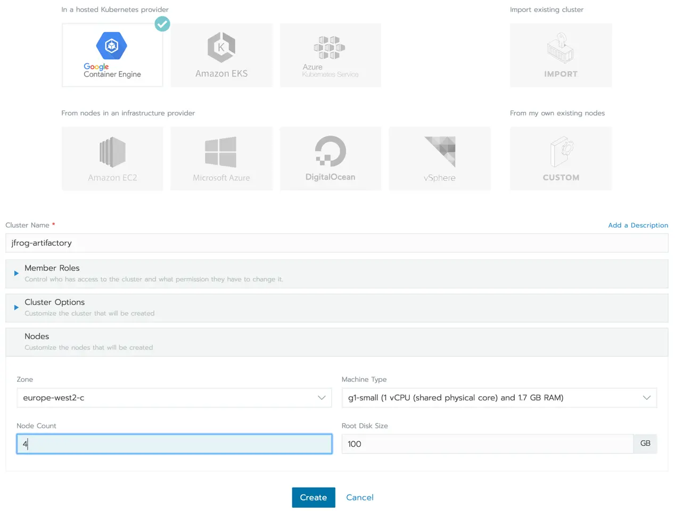Focus the Node Count field

point(174,444)
